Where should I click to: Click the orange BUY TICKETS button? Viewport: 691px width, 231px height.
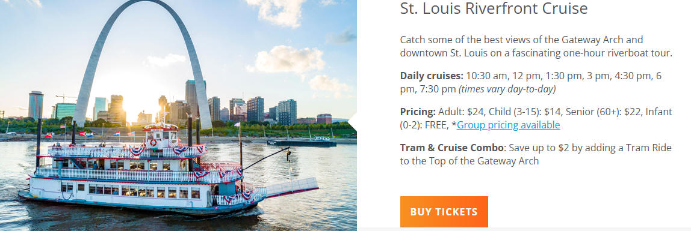pyautogui.click(x=444, y=212)
